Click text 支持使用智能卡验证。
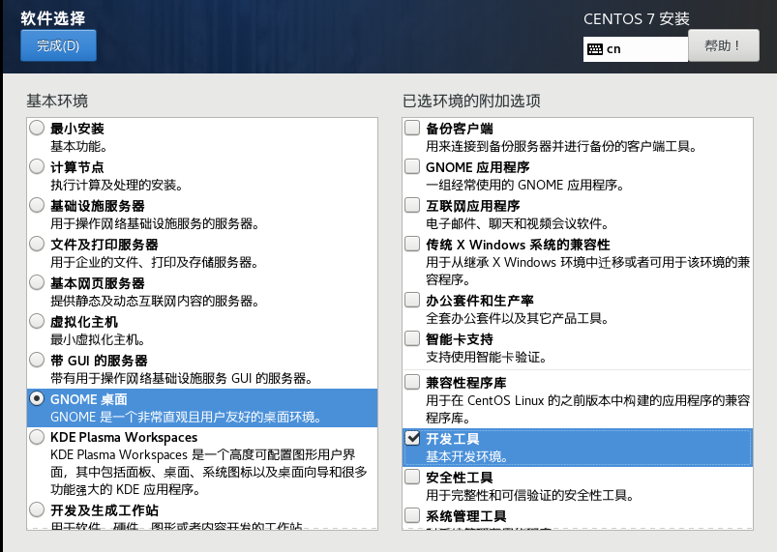 tap(486, 357)
